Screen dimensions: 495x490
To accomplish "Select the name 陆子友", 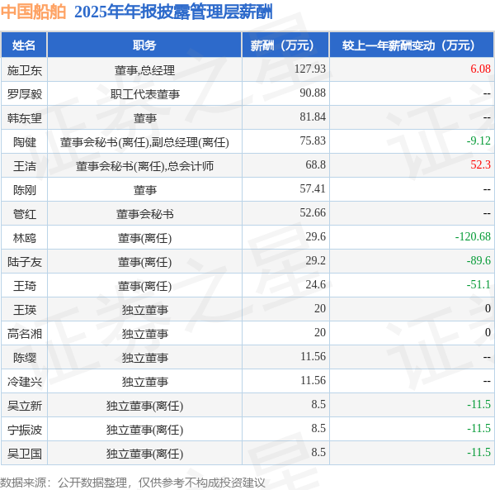I will [x=24, y=262].
